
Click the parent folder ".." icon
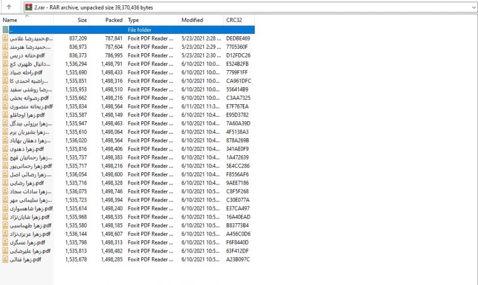coord(5,30)
